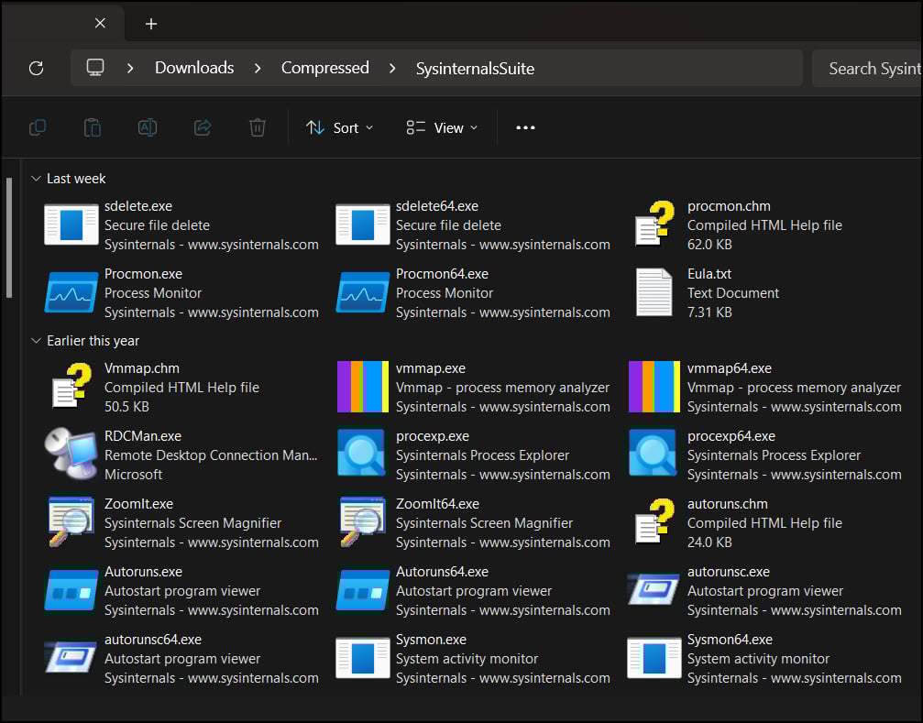Open the See more three-dots menu
This screenshot has width=923, height=723.
click(x=526, y=127)
